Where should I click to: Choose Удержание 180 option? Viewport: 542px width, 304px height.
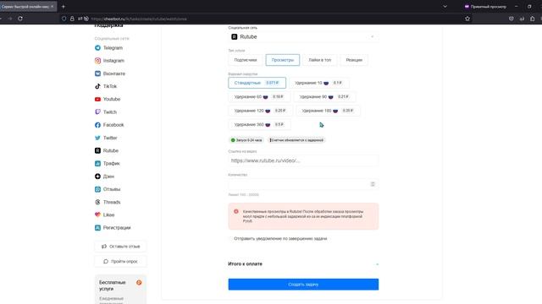[x=328, y=111]
